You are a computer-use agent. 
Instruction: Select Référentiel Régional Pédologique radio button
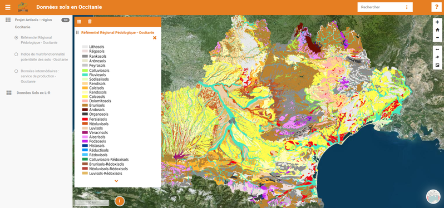click(x=16, y=37)
